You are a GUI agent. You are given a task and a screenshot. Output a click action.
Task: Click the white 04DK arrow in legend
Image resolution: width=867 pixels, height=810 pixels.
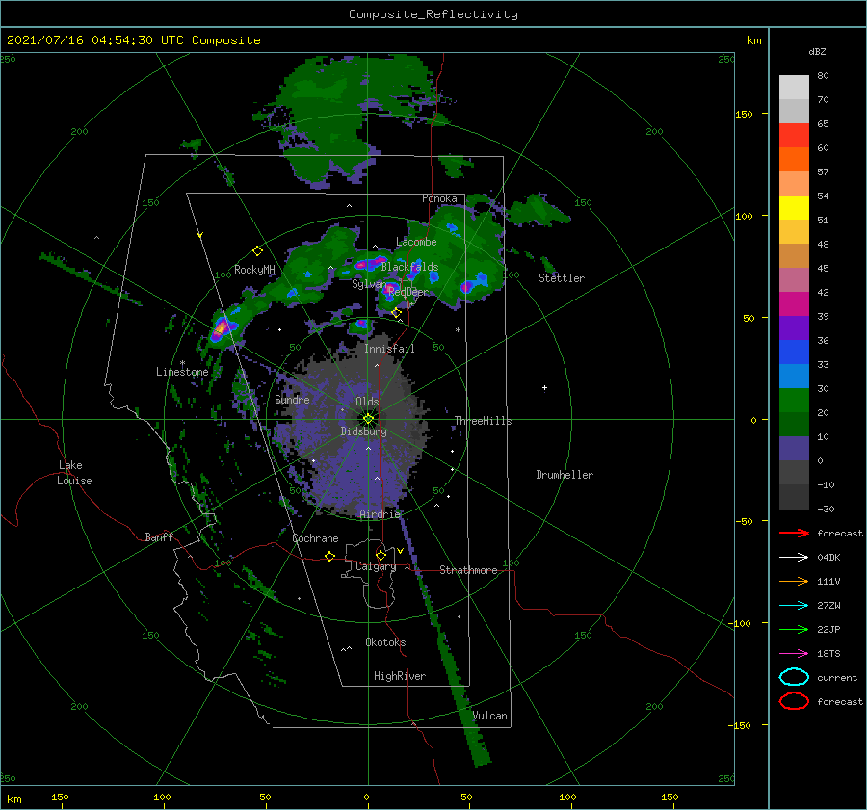click(794, 558)
